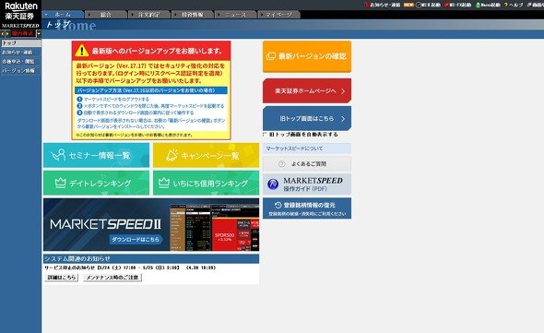Launch Nano from the green icon
Image resolution: width=544 pixels, height=333 pixels.
click(x=478, y=5)
